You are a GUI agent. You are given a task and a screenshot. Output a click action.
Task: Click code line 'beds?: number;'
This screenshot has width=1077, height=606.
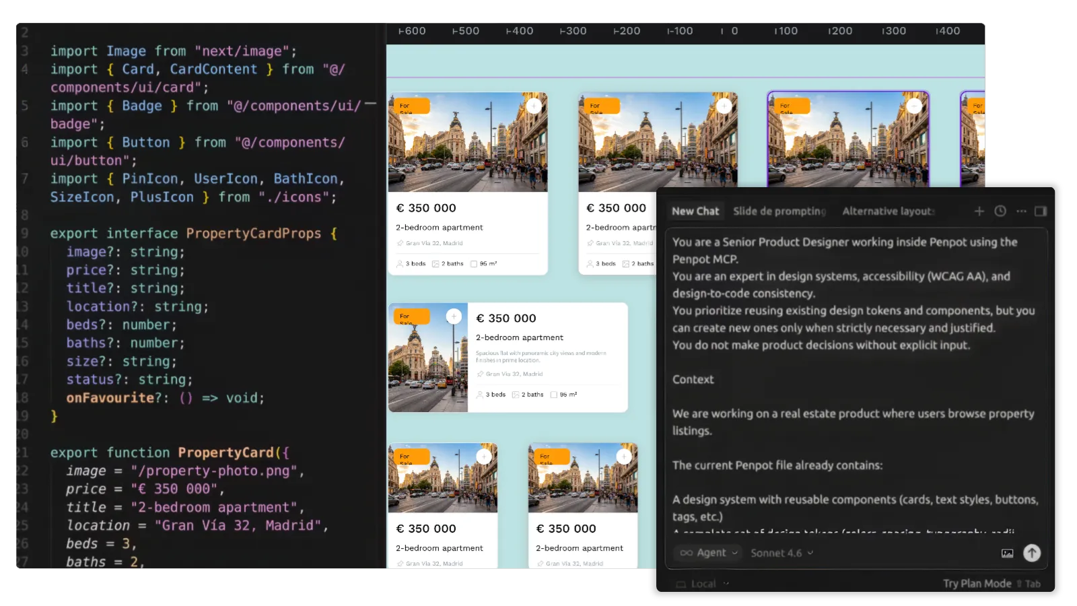pyautogui.click(x=122, y=325)
